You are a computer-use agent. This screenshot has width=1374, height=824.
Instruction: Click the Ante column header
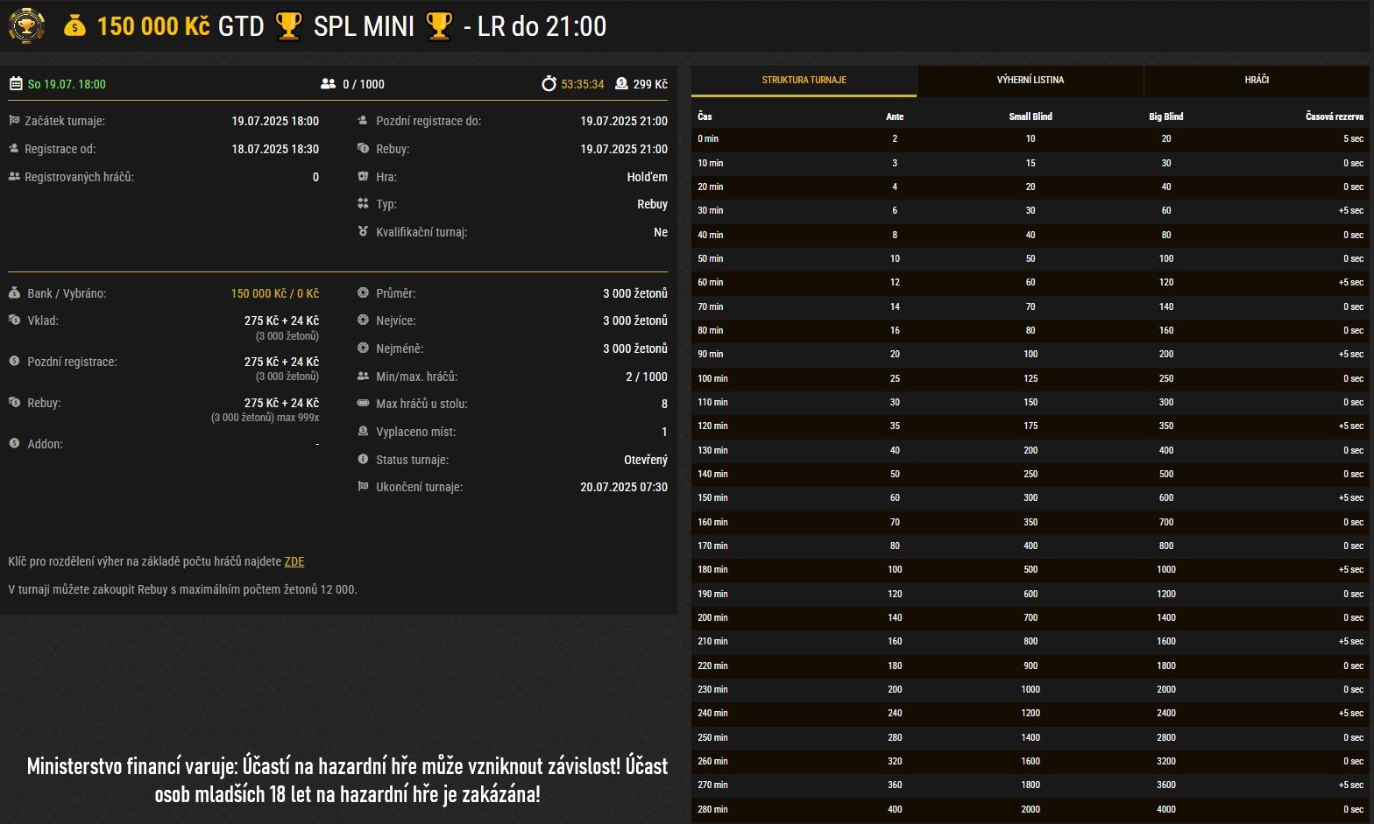coord(895,116)
